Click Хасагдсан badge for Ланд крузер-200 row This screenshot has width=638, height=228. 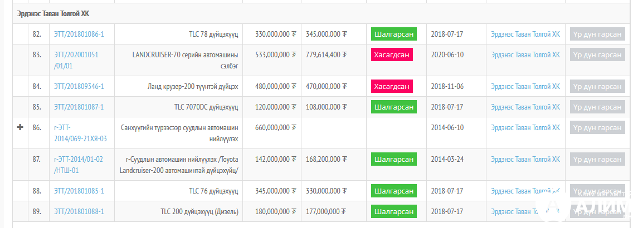coord(392,86)
